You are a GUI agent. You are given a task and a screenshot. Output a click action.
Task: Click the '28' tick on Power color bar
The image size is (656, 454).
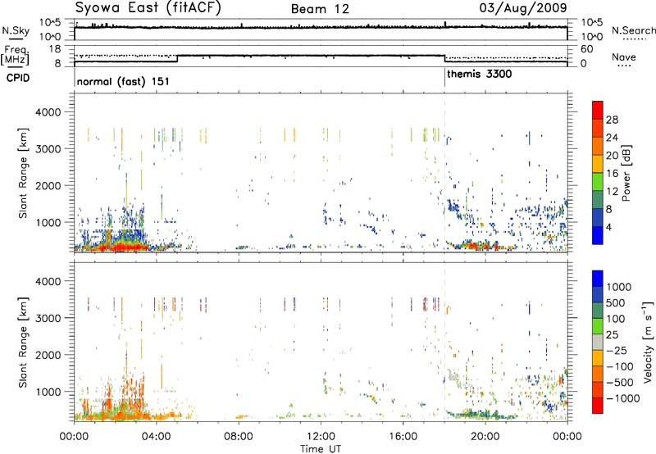coord(612,120)
